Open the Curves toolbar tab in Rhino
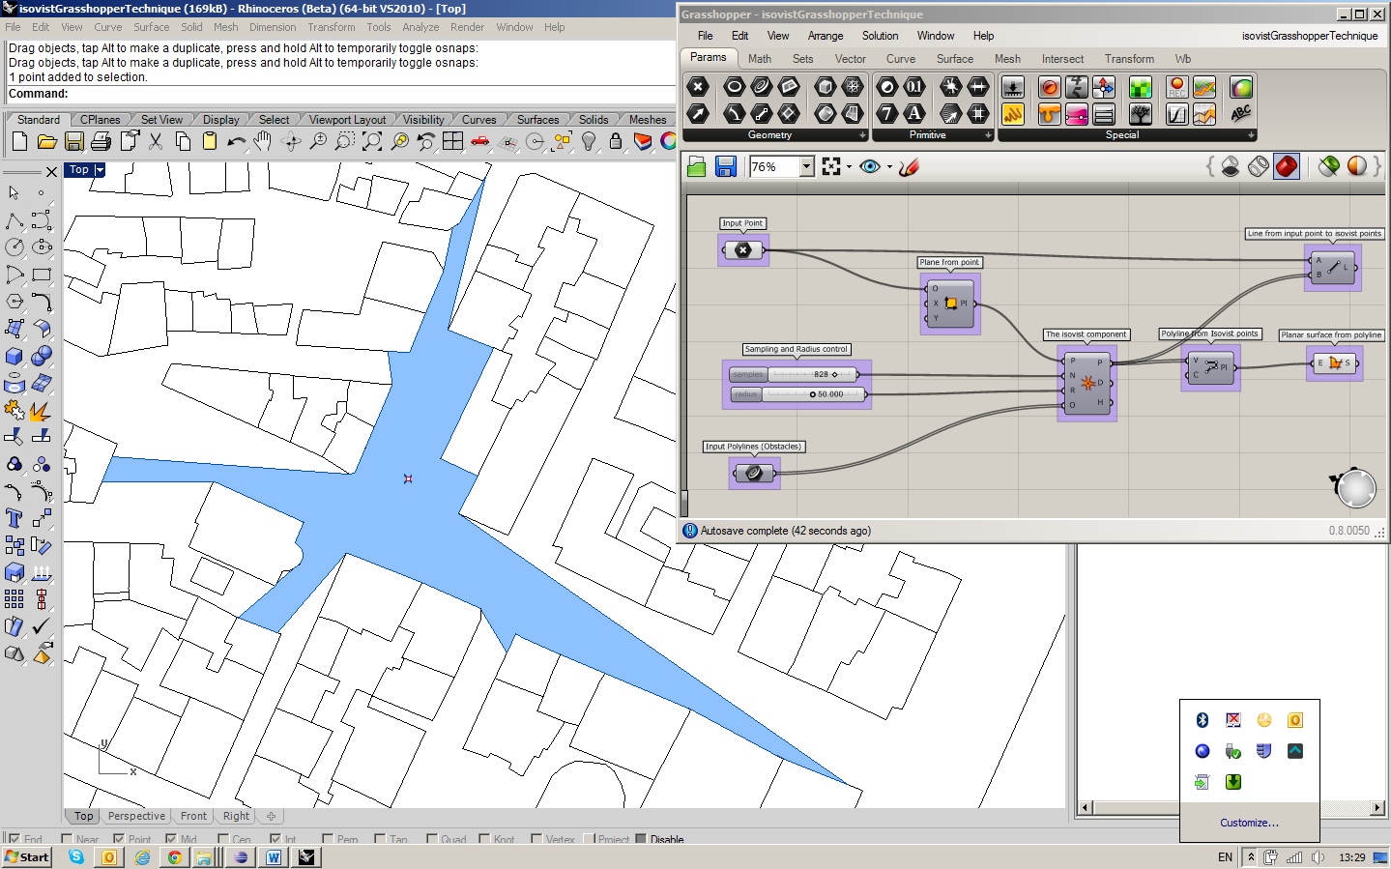This screenshot has height=869, width=1391. (478, 120)
